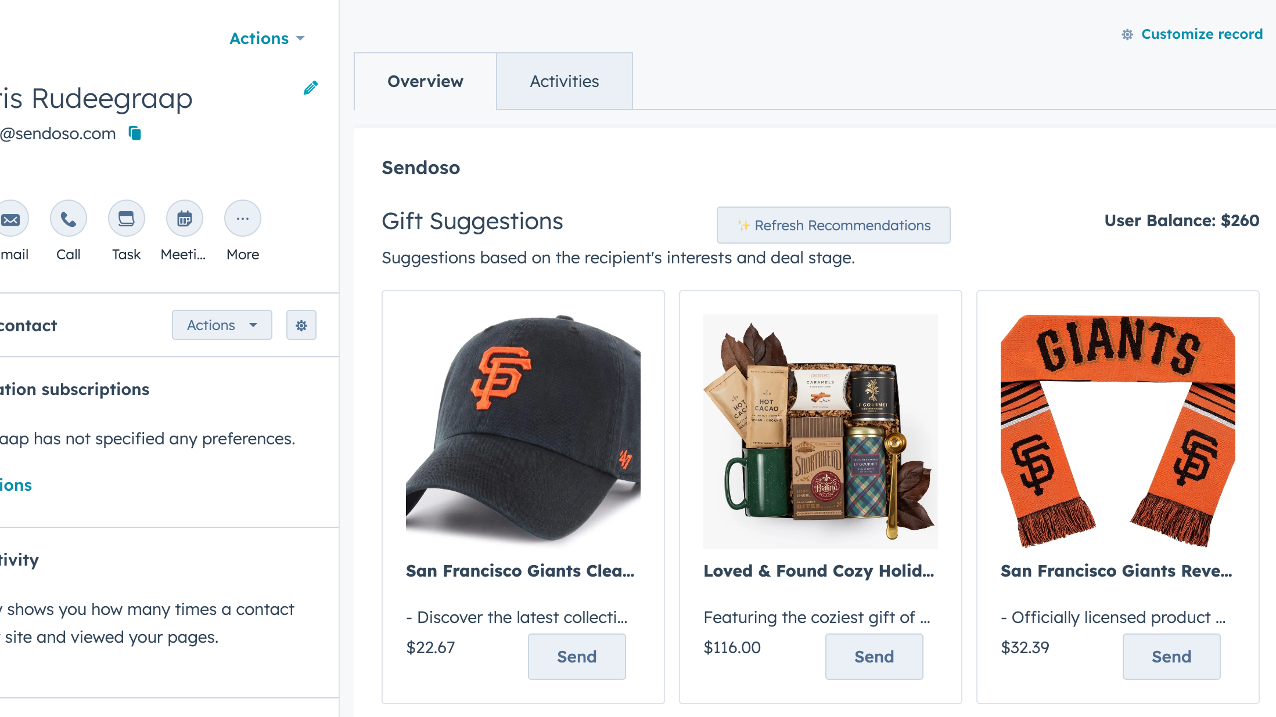Start a Call with the phone icon
Image resolution: width=1276 pixels, height=717 pixels.
69,219
